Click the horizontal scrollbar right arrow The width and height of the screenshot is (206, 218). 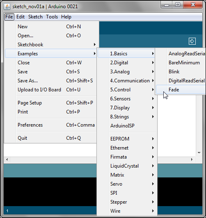point(192,159)
